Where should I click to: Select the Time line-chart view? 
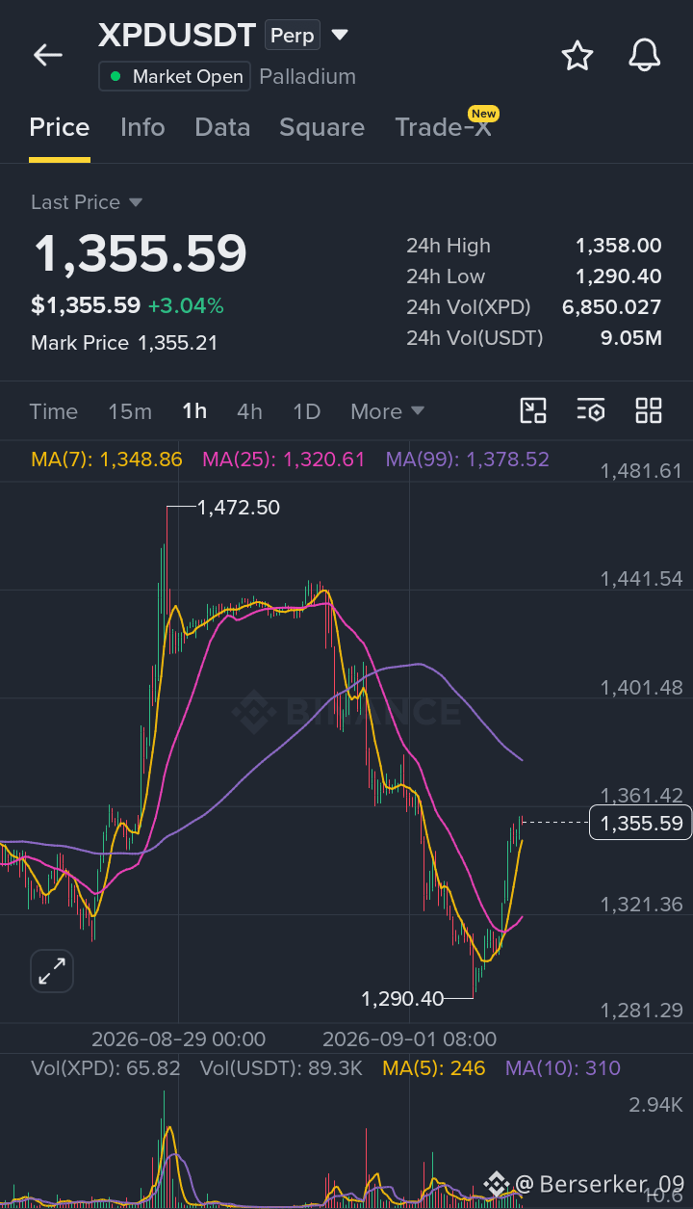[x=54, y=411]
